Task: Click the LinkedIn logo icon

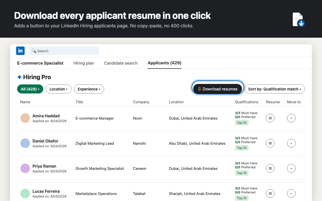Action: (20, 51)
